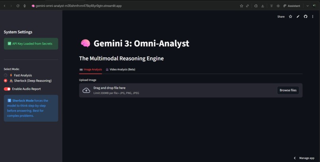Select the Sherlock (Deep Reasoning) radio option
The image size is (320, 162).
coord(6,81)
